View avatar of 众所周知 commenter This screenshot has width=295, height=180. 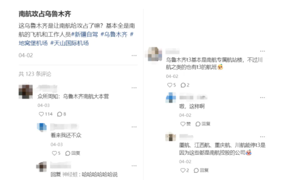[x=26, y=92]
